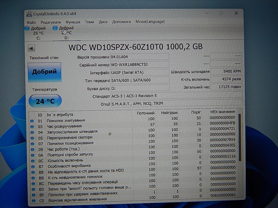Click status dot for attribute 01
The image size is (278, 208).
click(32, 121)
